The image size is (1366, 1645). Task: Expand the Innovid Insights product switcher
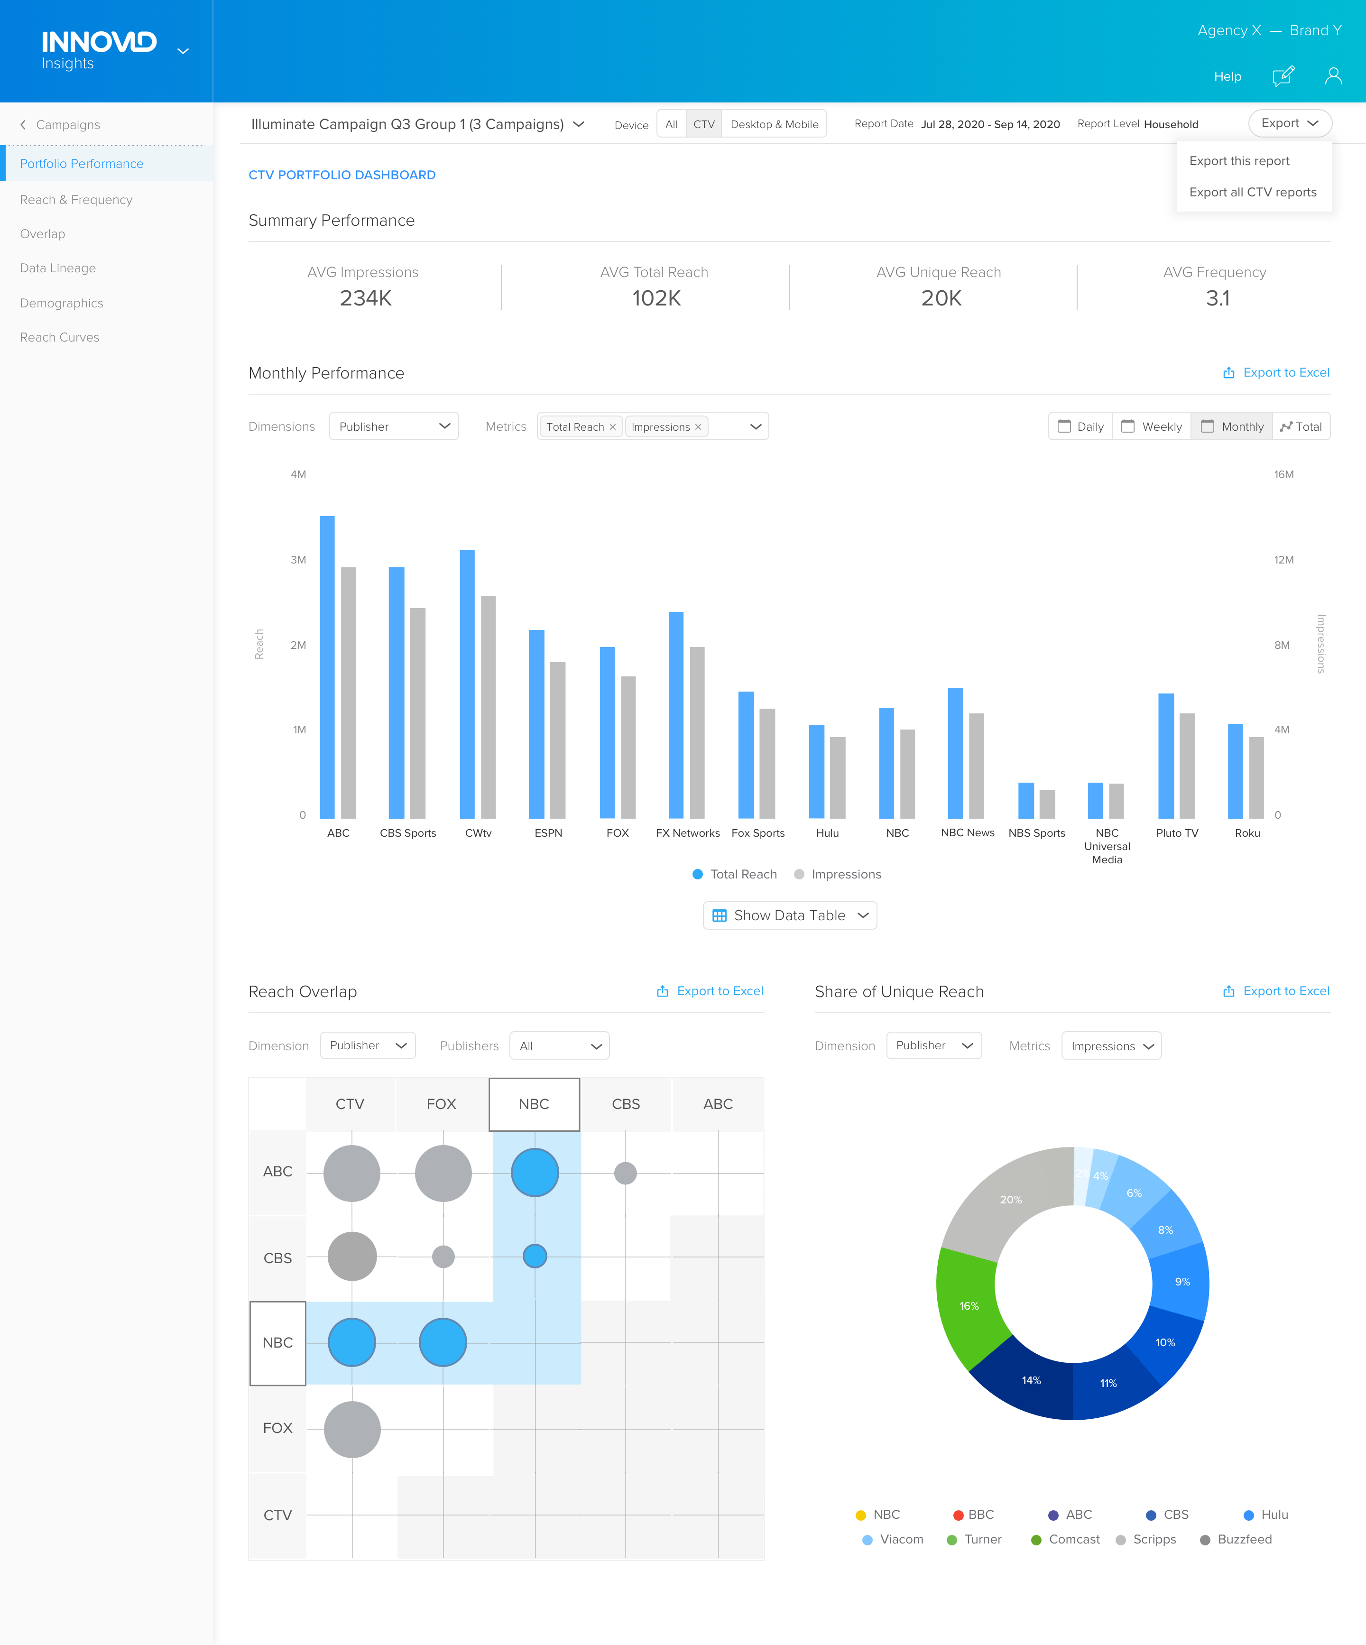(183, 52)
